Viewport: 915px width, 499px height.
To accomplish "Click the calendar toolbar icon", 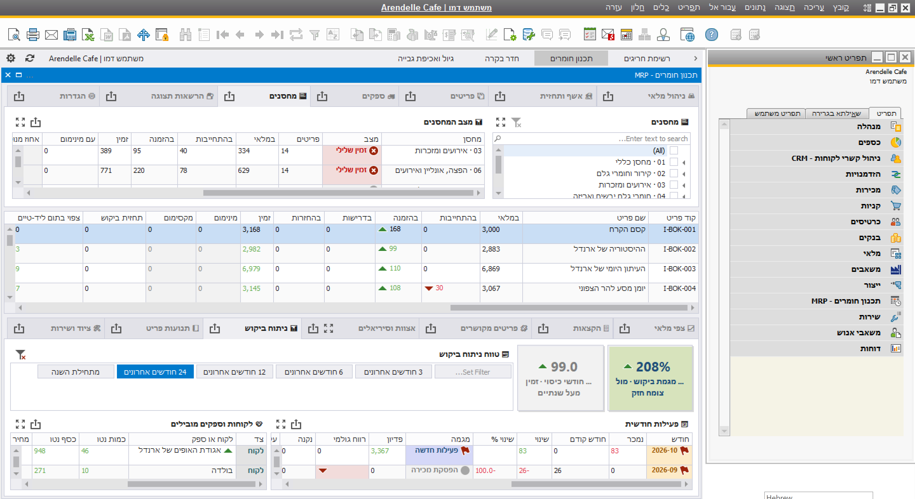I will coord(627,35).
